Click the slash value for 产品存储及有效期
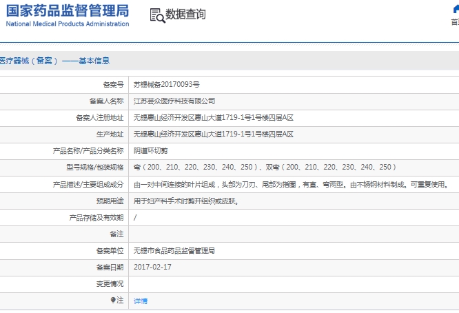The height and width of the screenshot is (313, 459). point(135,218)
